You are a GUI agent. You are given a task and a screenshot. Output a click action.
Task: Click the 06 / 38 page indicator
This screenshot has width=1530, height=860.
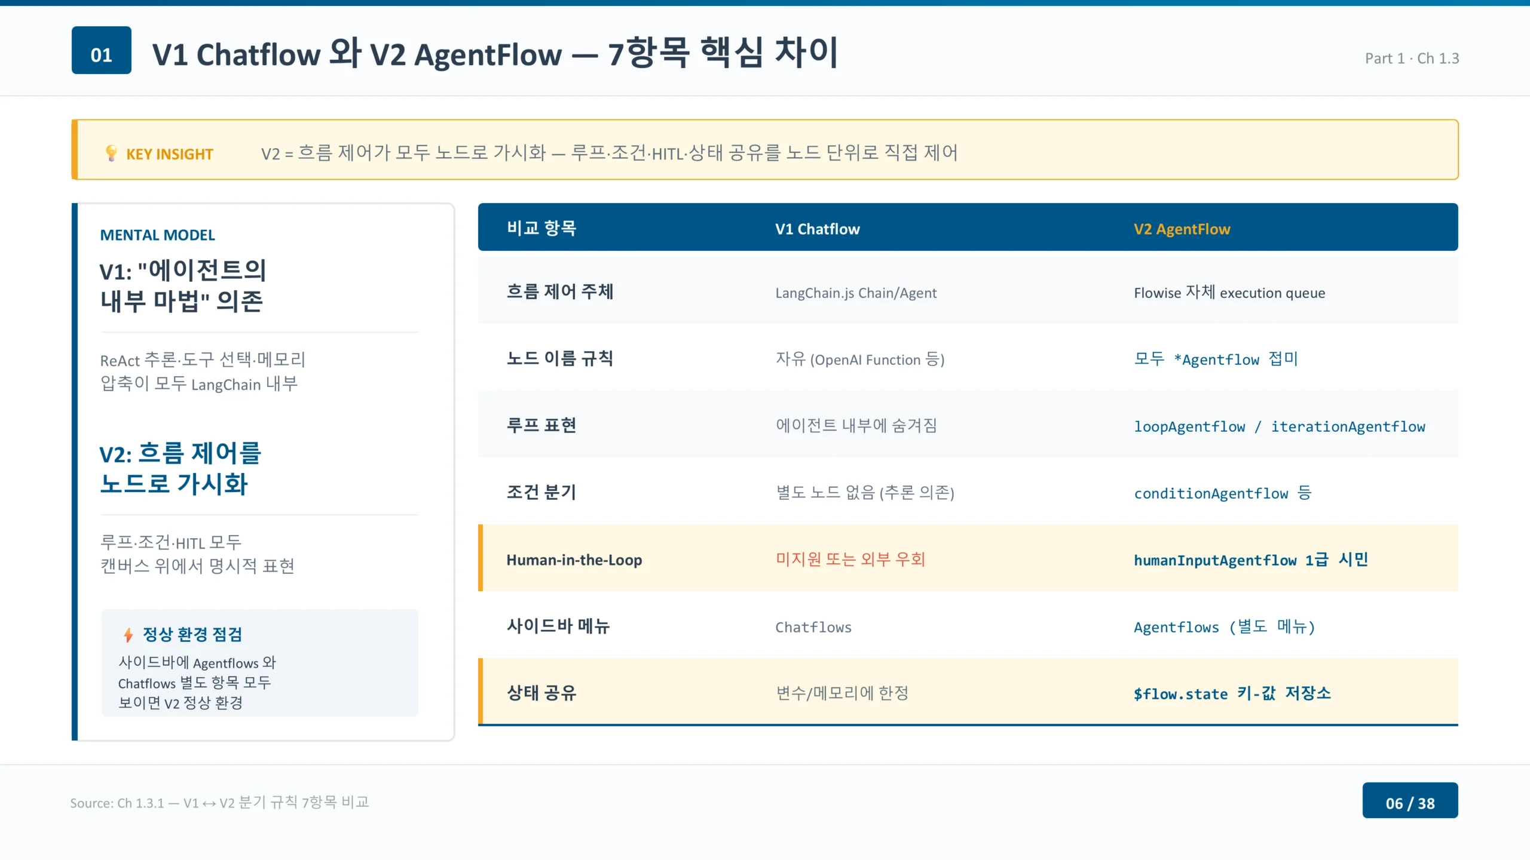pyautogui.click(x=1410, y=800)
